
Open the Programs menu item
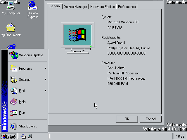click(x=27, y=69)
